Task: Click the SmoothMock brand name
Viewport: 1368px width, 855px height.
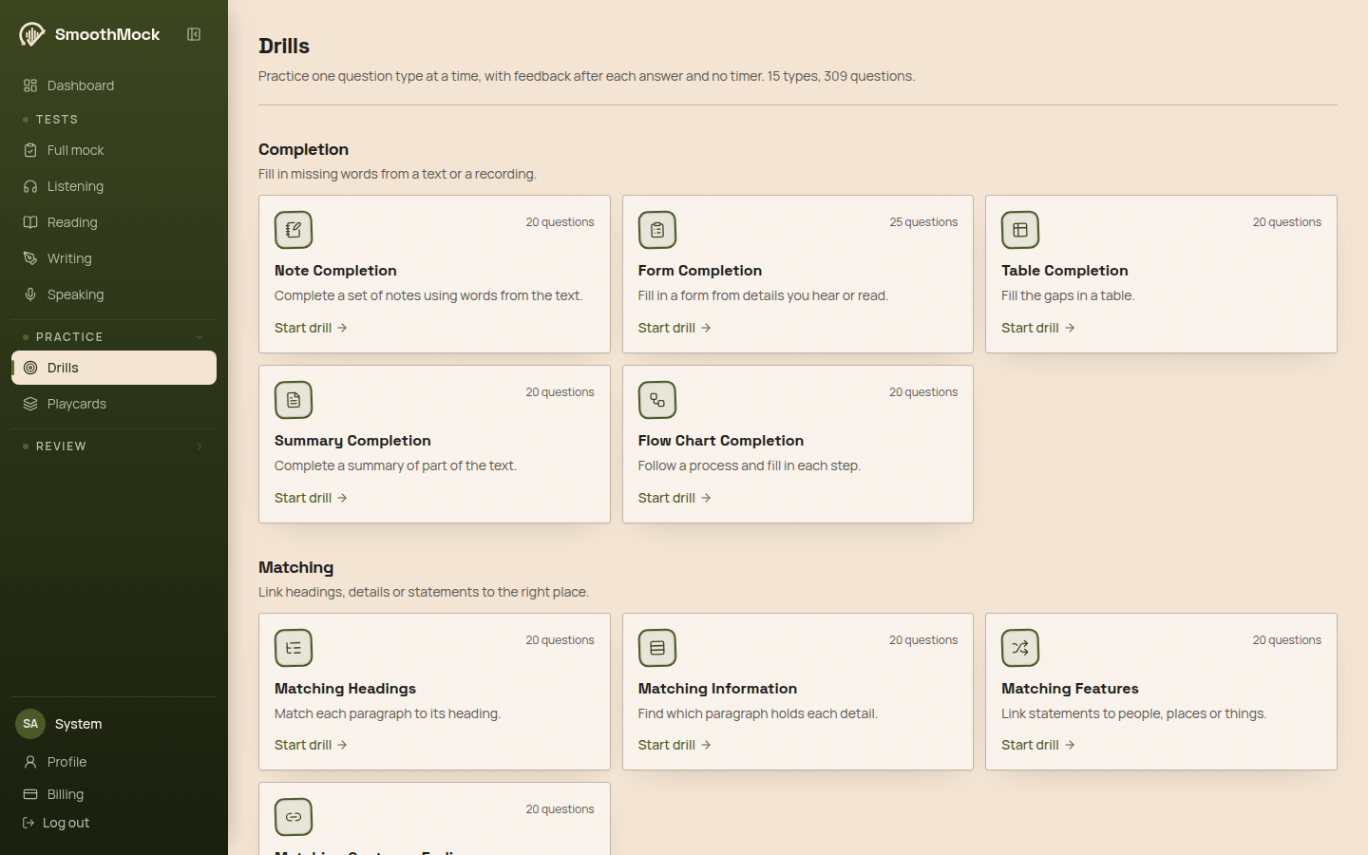Action: pos(107,34)
